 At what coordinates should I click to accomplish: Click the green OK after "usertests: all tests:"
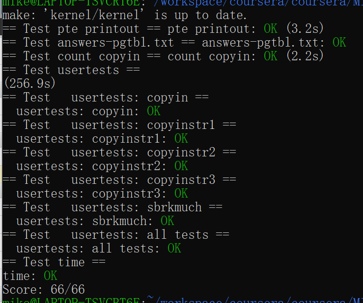coord(174,249)
